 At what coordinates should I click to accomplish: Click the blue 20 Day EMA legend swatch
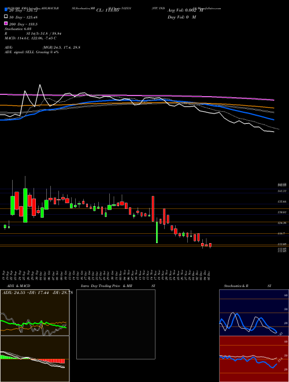[6, 9]
